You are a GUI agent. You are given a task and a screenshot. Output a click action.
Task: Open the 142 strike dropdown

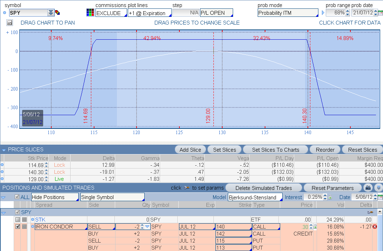click(233, 234)
